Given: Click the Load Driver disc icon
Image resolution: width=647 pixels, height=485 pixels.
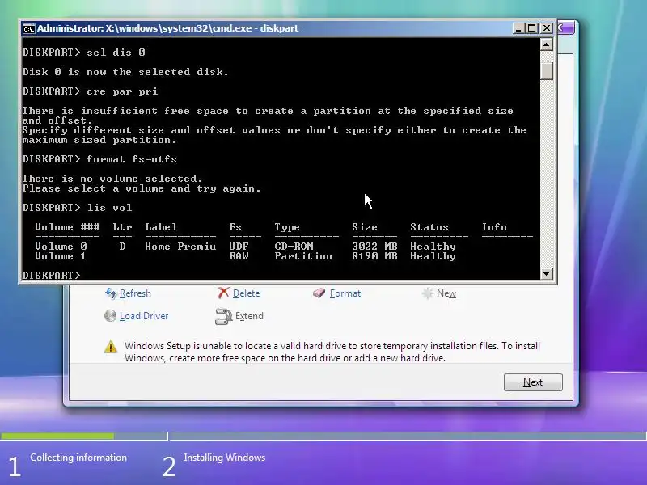Looking at the screenshot, I should 110,316.
